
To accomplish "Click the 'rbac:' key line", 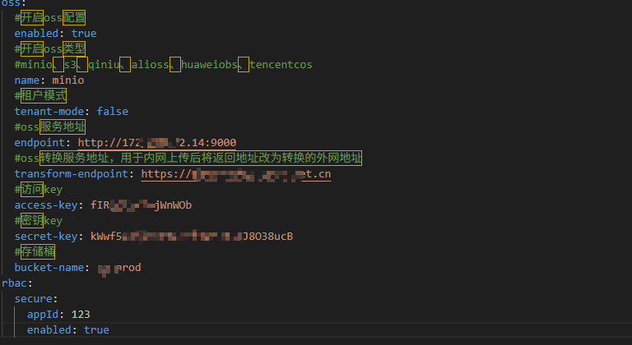I will tap(17, 283).
